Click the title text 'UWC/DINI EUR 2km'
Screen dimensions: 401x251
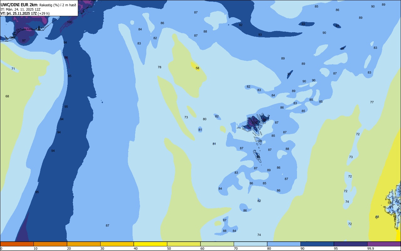(19, 5)
